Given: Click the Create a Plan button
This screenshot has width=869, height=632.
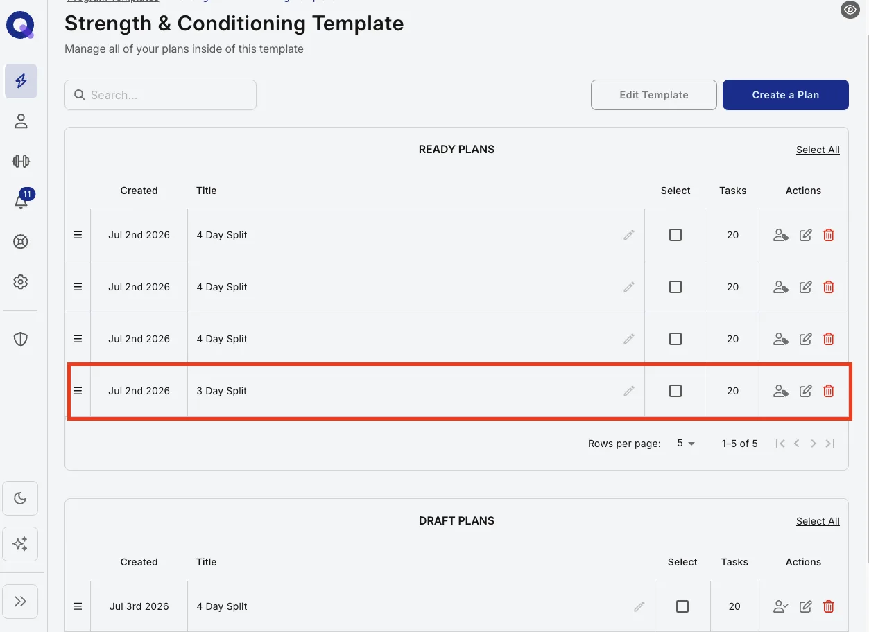Looking at the screenshot, I should pos(786,95).
